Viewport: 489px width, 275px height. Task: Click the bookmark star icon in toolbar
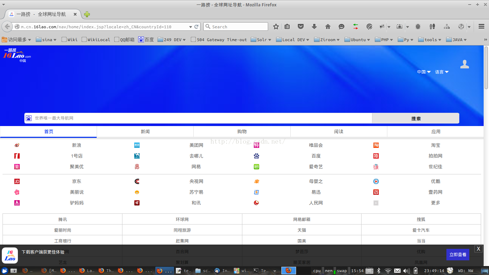tap(276, 26)
